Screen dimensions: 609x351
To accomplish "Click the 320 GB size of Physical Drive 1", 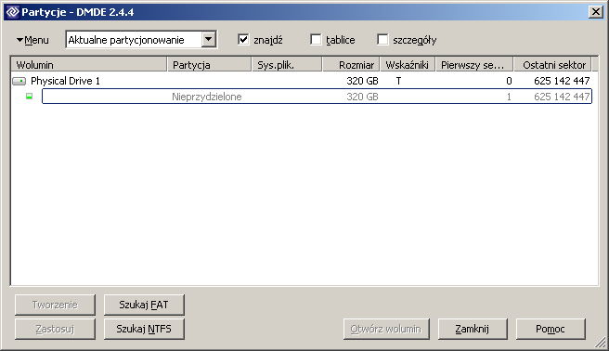I will tap(362, 81).
